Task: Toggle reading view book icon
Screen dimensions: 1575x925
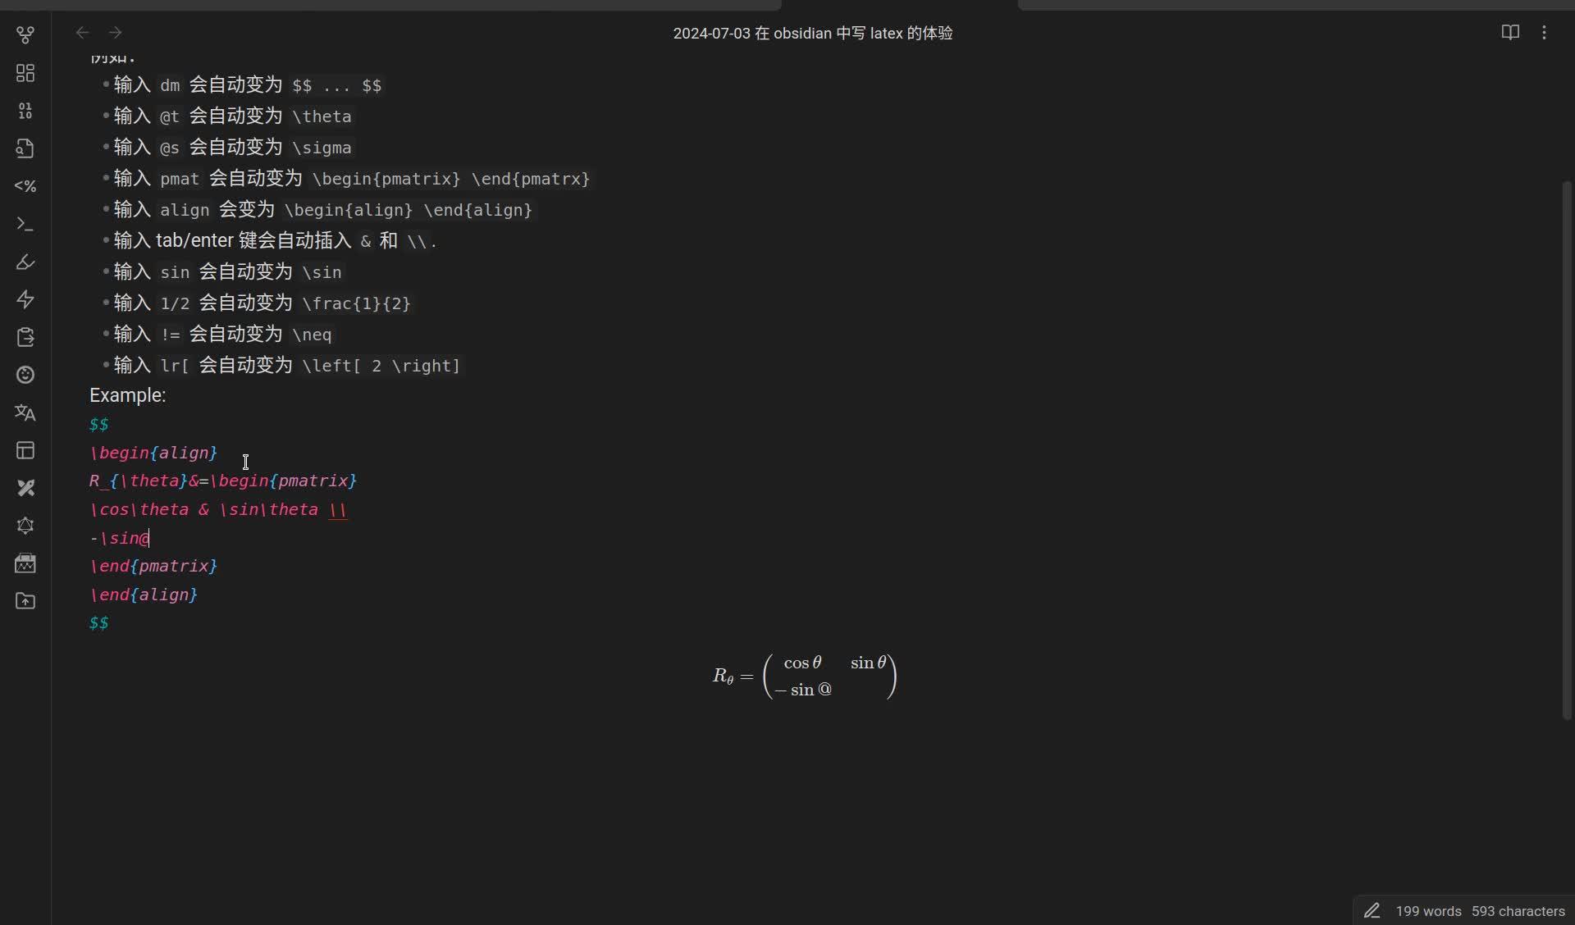Action: (x=1510, y=33)
